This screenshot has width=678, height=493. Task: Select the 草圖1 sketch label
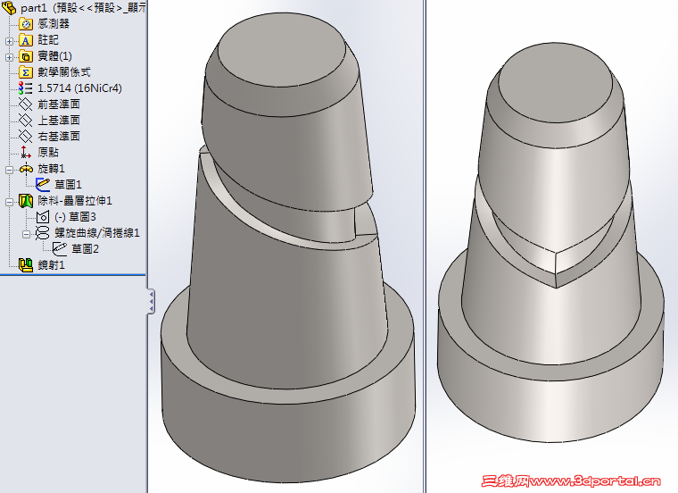tap(69, 184)
